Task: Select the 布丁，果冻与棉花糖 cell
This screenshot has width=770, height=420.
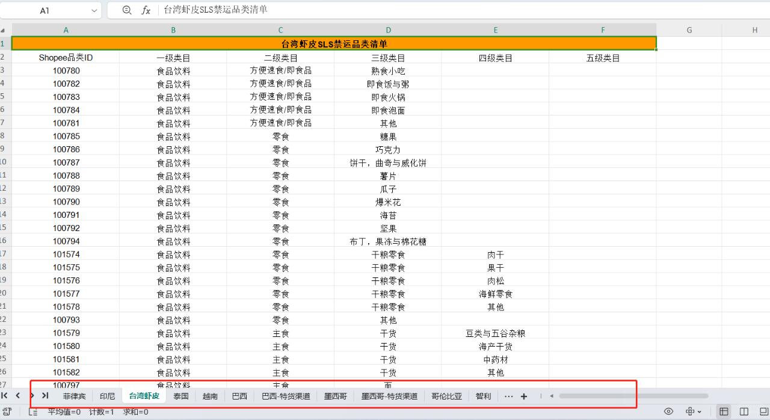Action: tap(388, 241)
